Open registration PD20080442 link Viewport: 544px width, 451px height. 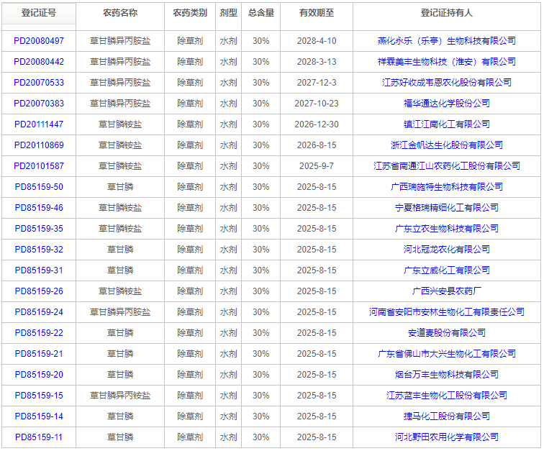click(39, 62)
